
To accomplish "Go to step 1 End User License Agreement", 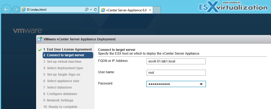I will click(x=68, y=50).
